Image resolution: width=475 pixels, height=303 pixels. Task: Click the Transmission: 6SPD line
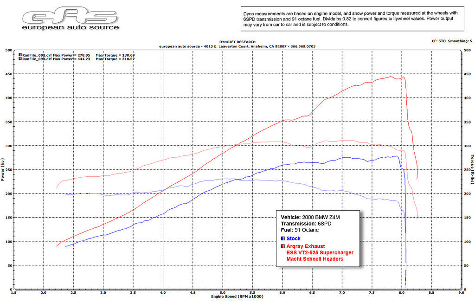point(306,223)
